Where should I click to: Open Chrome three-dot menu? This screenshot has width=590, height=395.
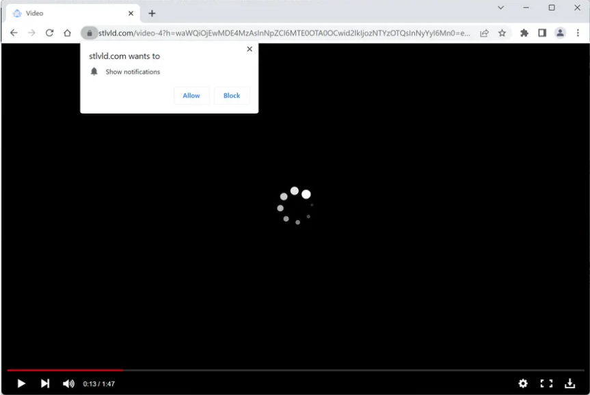coord(578,33)
